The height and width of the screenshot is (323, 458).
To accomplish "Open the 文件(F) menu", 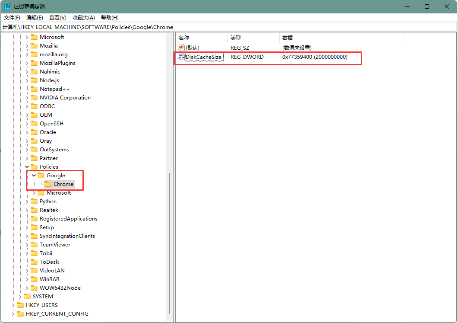I will pos(12,18).
